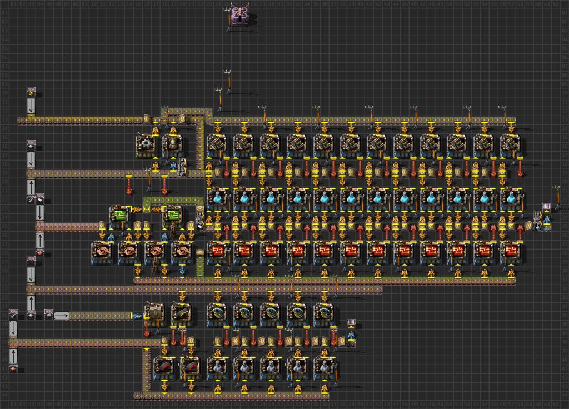Screen dimensions: 569x409
Task: Click the output chest right of blue science row
Action: click(x=547, y=207)
